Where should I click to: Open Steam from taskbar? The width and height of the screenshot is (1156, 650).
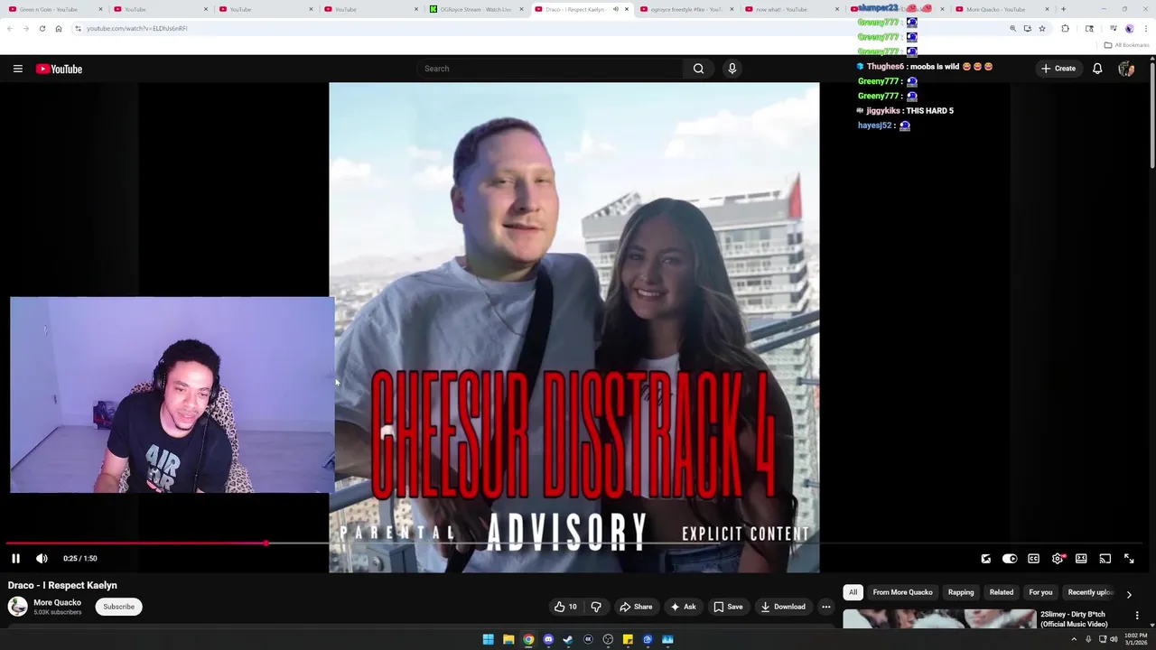click(568, 639)
